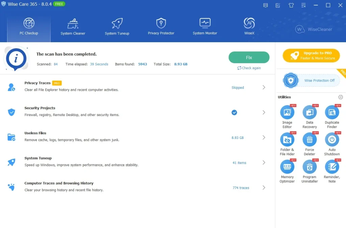Viewport: 346px width, 228px height.
Task: Click the Skipped status link
Action: click(x=238, y=87)
